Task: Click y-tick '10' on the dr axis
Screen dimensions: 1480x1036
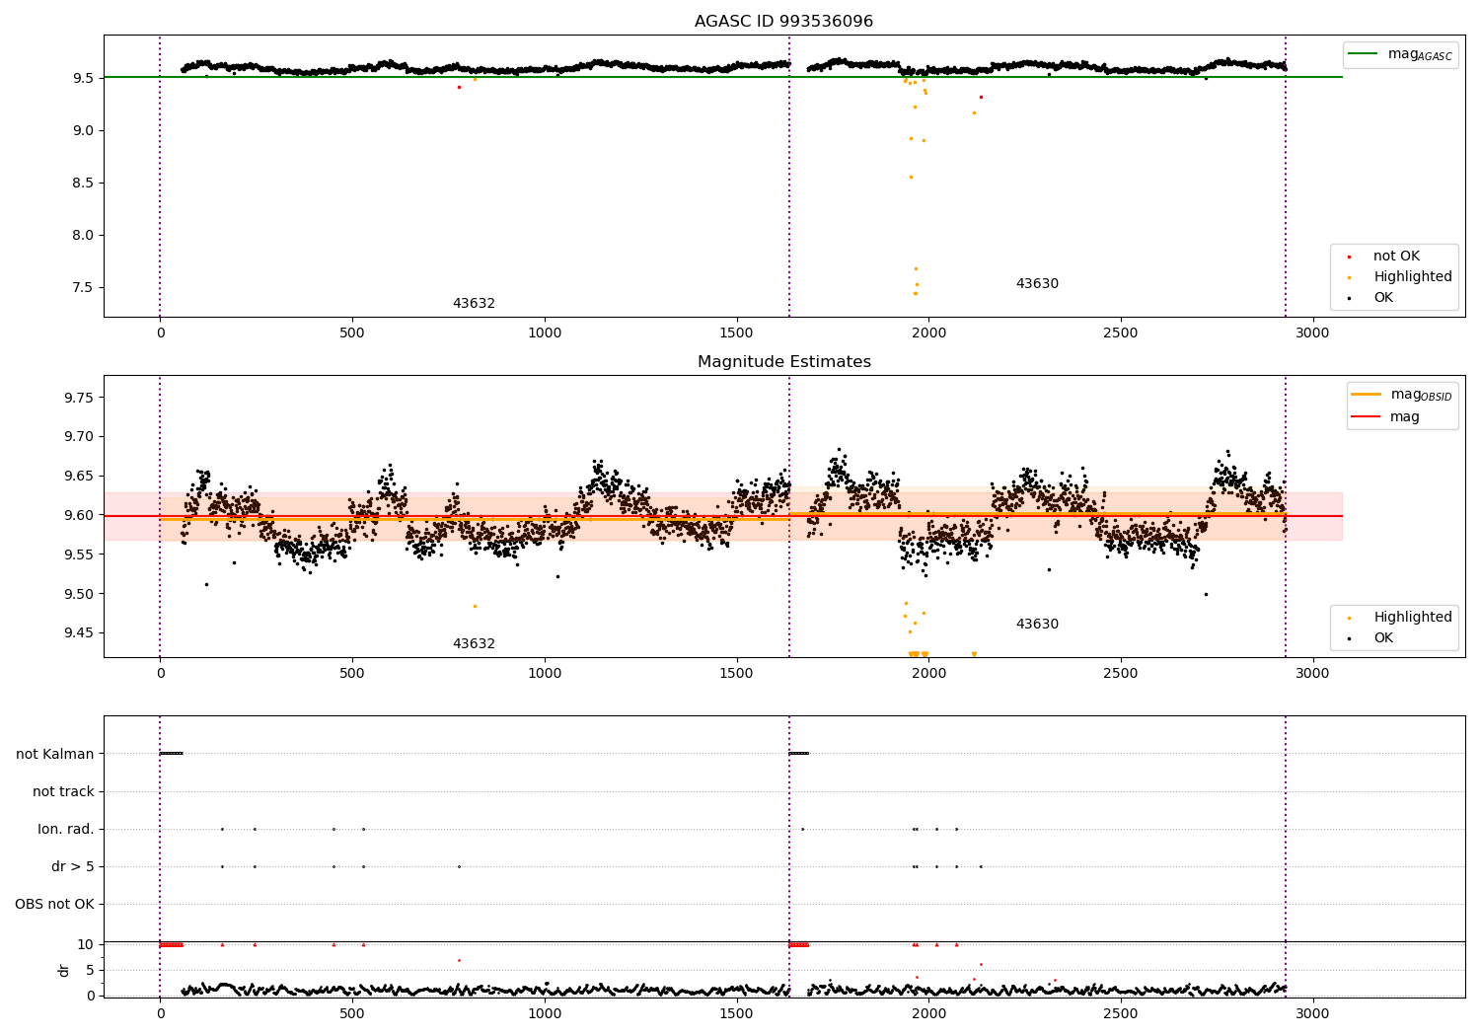Action: tap(86, 945)
